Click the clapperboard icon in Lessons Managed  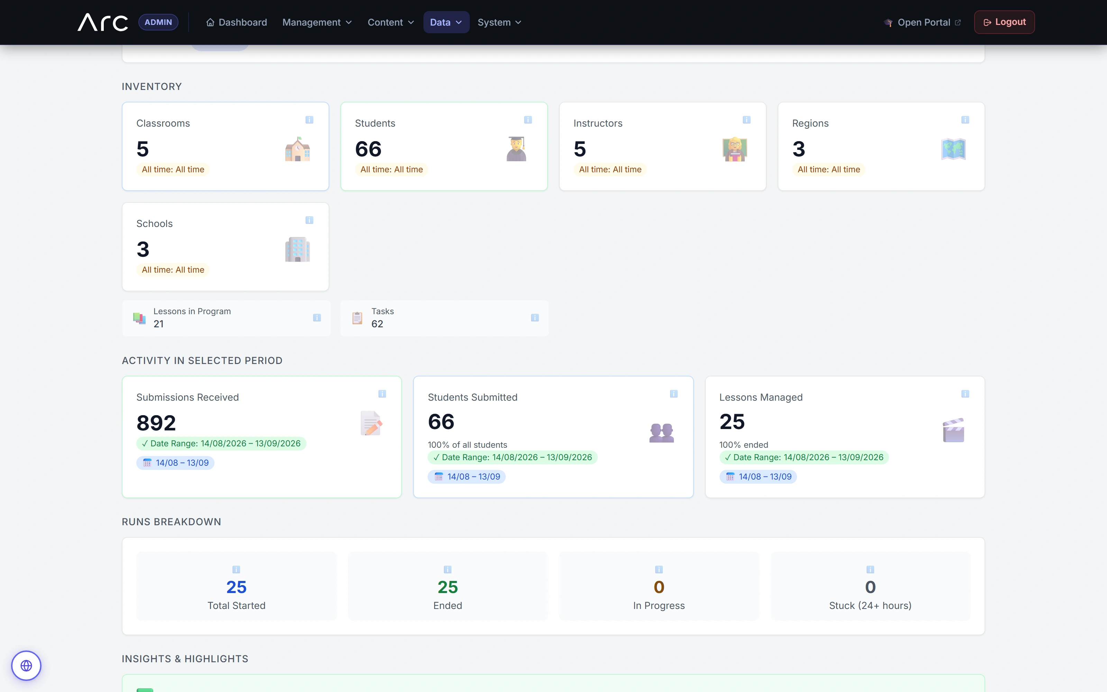[x=953, y=430]
